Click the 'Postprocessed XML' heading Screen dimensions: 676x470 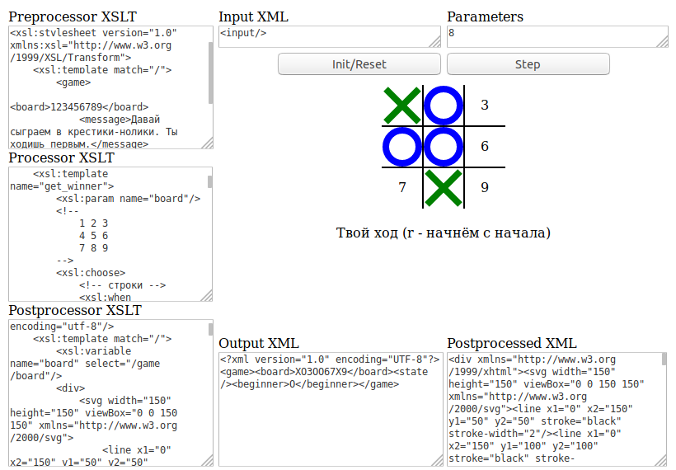pyautogui.click(x=512, y=343)
